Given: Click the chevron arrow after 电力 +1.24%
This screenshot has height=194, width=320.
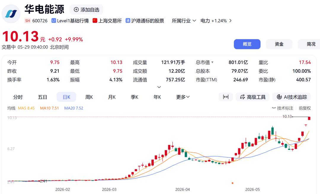Looking at the screenshot, I should (x=231, y=21).
